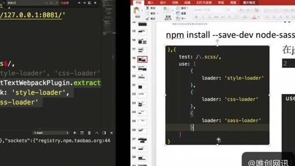Close the terminal panel
Image resolution: width=295 pixels, height=166 pixels.
pos(112,133)
